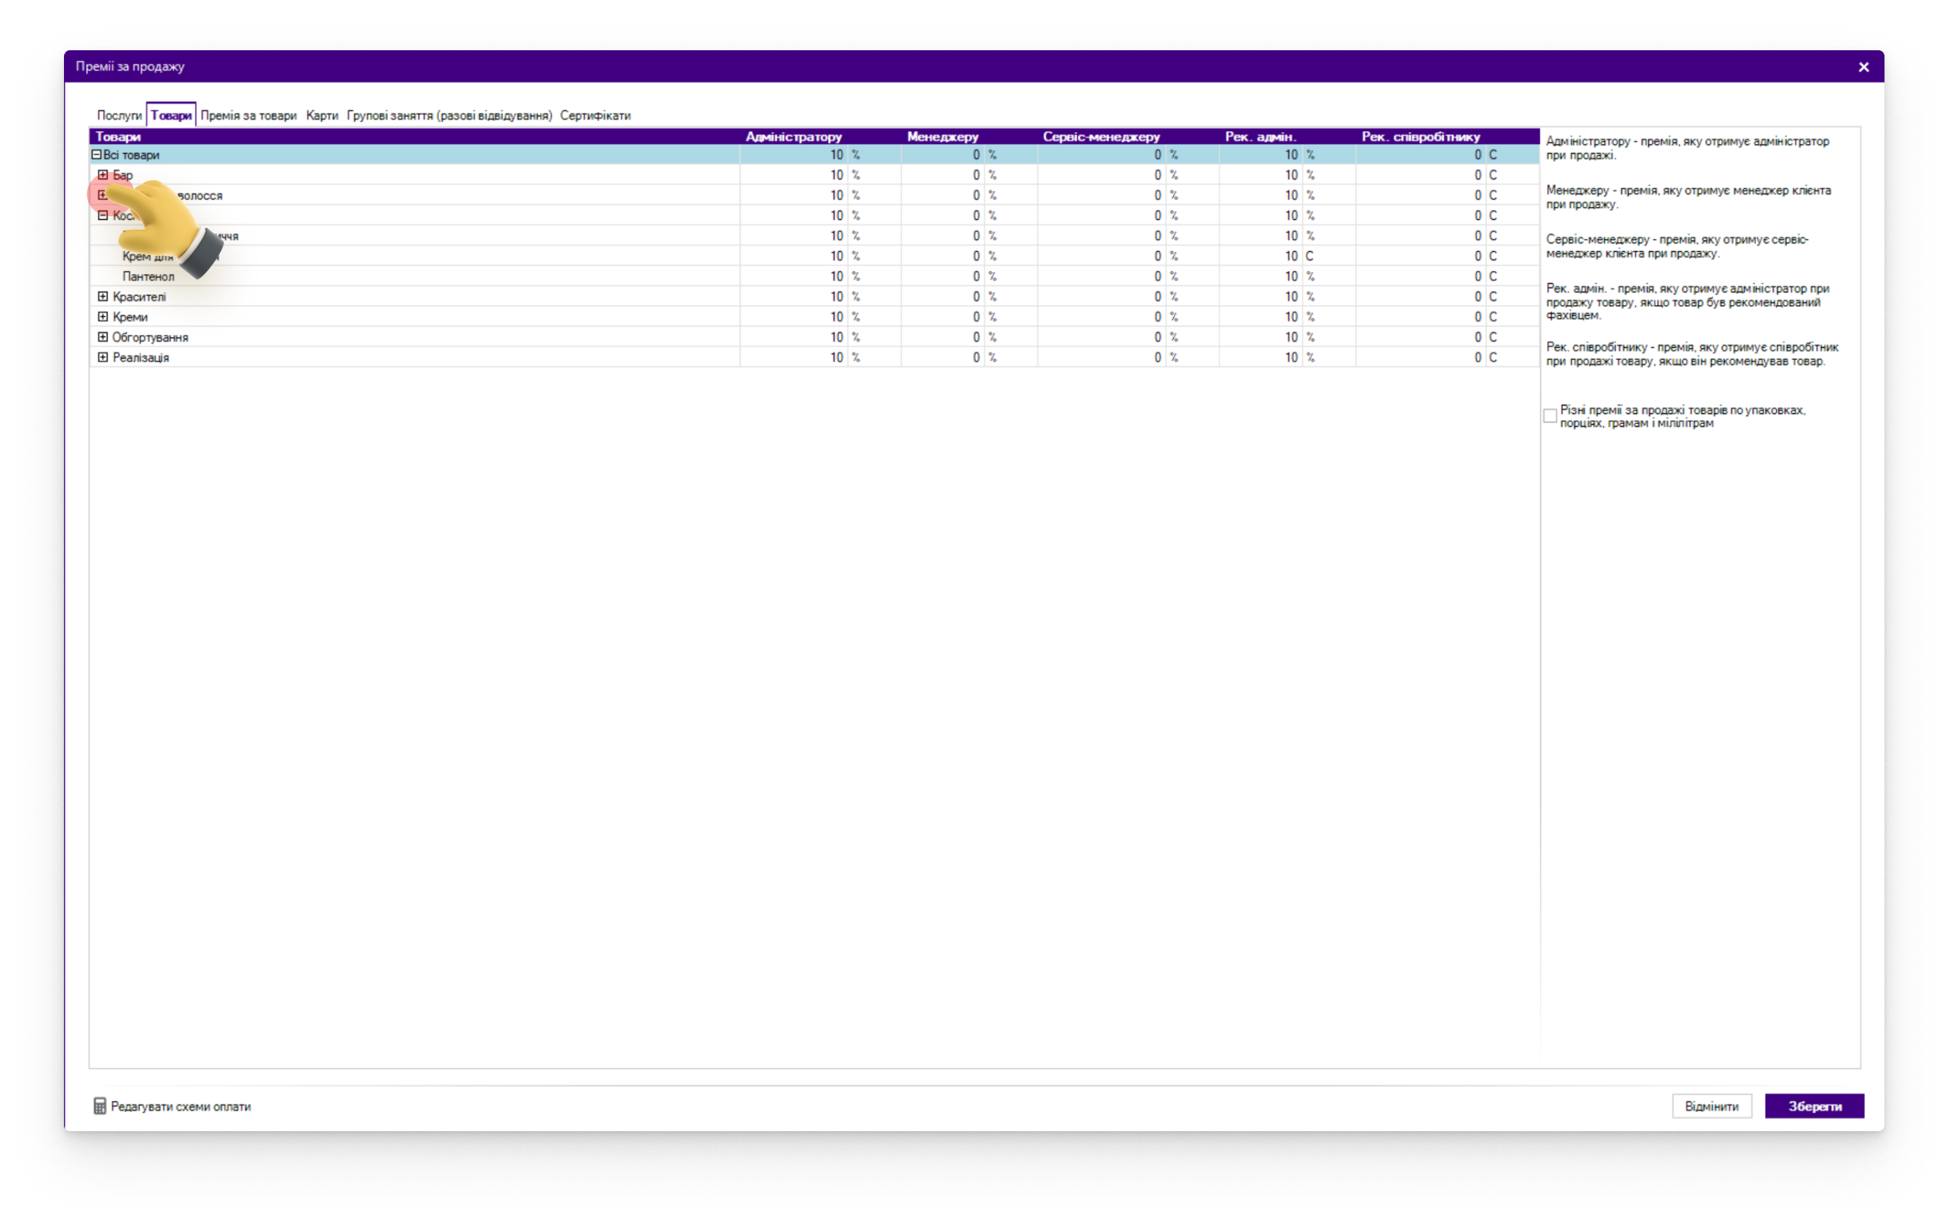Edit Рек. адмін. value in Реалізація row
The image size is (1950, 1218).
(x=1260, y=357)
